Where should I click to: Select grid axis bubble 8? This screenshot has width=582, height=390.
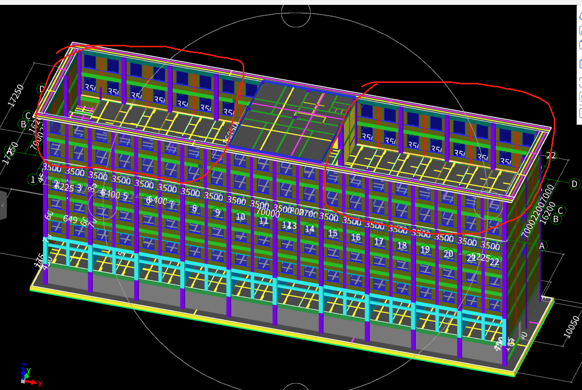194,208
